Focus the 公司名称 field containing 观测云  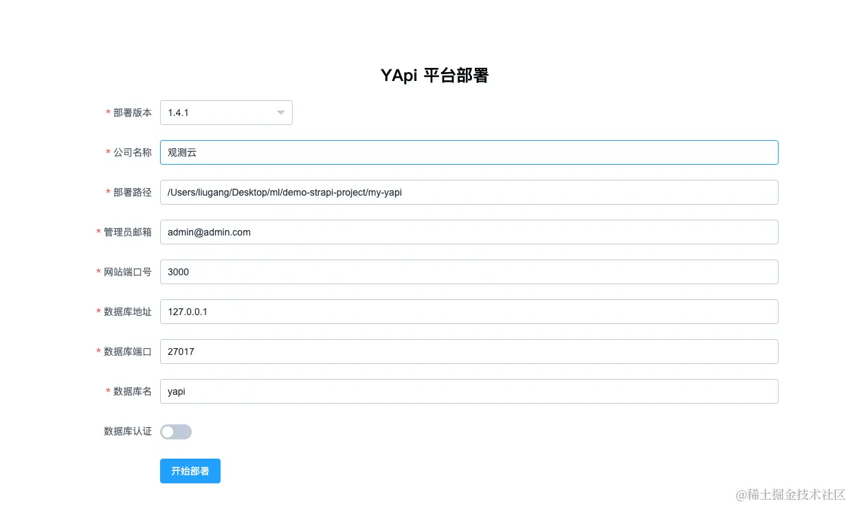click(469, 152)
